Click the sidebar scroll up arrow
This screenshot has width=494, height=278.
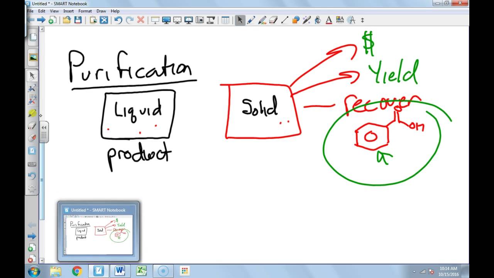42,29
